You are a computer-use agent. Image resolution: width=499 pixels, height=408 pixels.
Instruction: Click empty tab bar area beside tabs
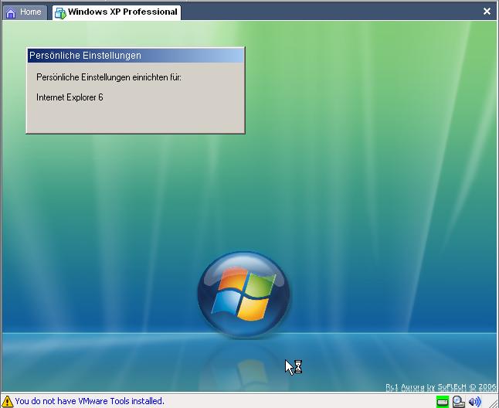point(324,12)
